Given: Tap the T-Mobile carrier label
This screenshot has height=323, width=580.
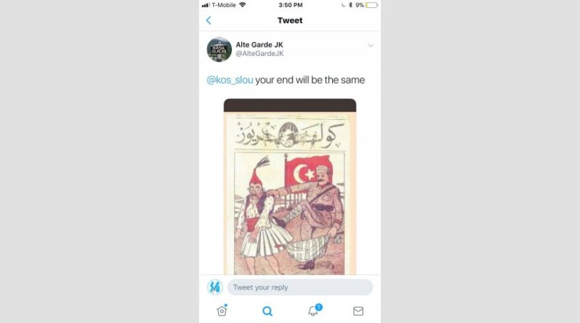Looking at the screenshot, I should click(x=224, y=5).
